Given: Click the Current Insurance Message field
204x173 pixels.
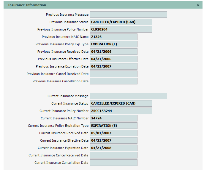Looking at the screenshot, I should [128, 96].
